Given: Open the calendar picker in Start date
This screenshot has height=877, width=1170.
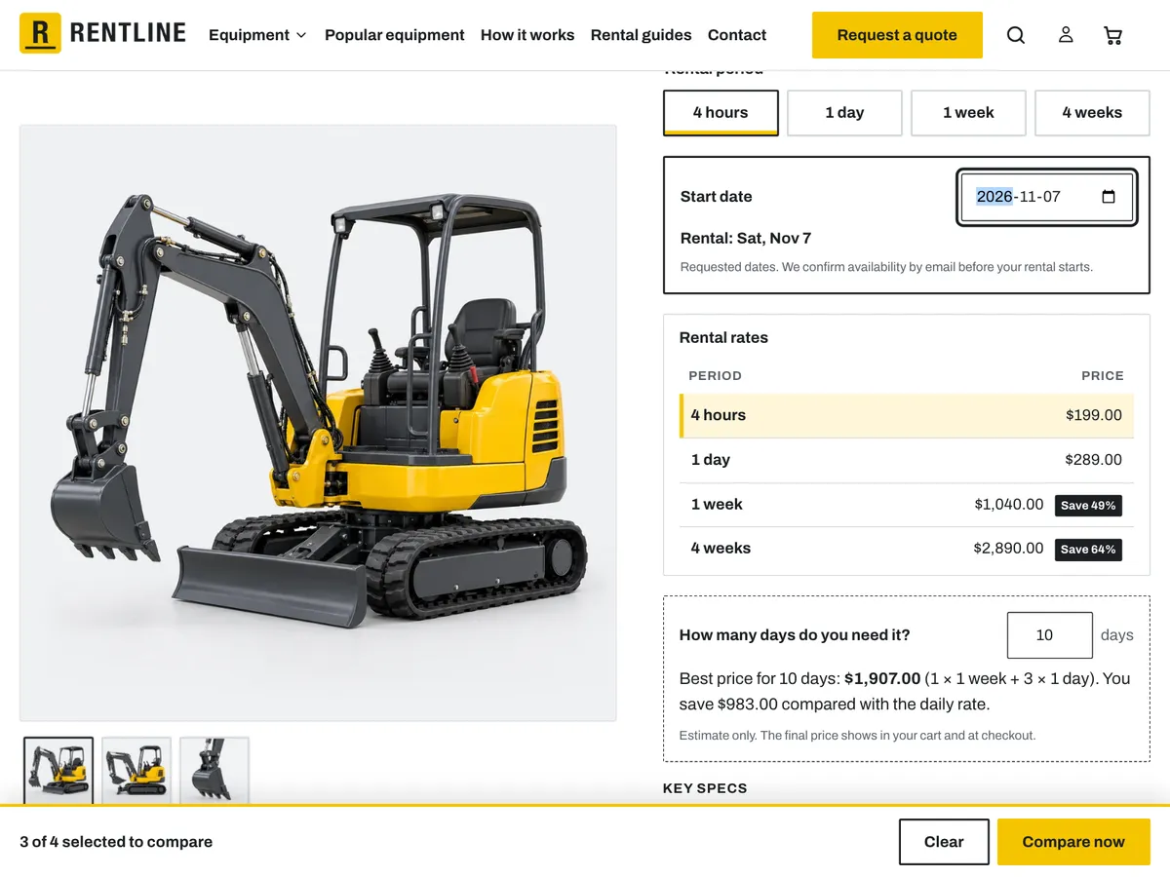Looking at the screenshot, I should click(1109, 197).
